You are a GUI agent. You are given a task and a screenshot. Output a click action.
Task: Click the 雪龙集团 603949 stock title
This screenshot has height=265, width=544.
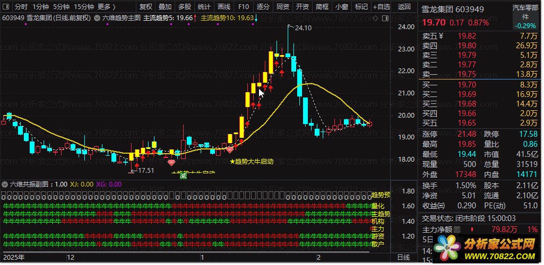click(452, 10)
